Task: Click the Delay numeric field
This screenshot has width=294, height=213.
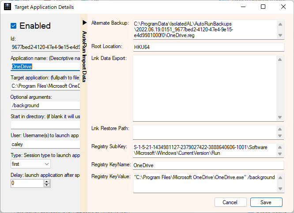Action: (27, 183)
